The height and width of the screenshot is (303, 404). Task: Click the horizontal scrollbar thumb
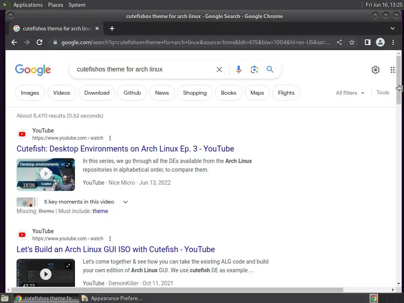[x=176, y=290]
